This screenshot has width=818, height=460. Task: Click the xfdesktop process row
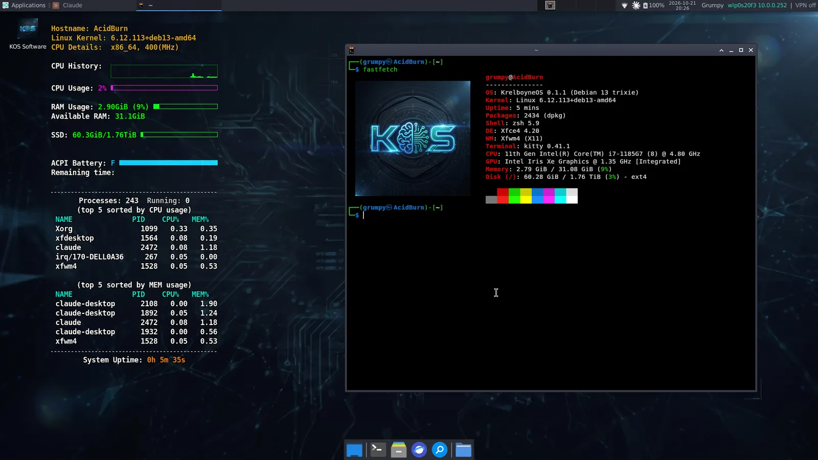tap(136, 238)
